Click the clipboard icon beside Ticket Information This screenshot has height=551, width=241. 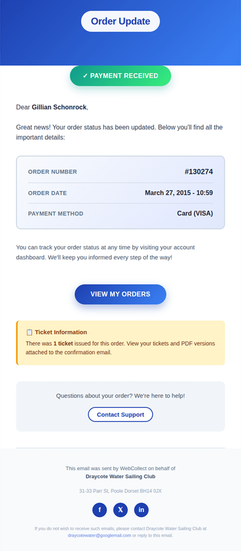(29, 332)
